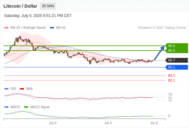Screen dimensions: 189x128
Task: Select the Jul 4 date marker
Action: pos(53,123)
